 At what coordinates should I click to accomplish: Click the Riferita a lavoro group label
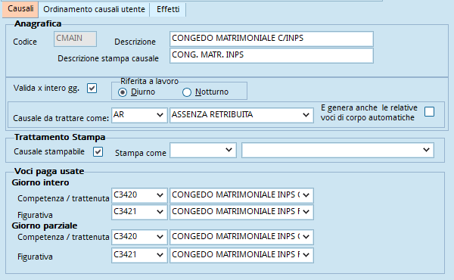point(149,81)
